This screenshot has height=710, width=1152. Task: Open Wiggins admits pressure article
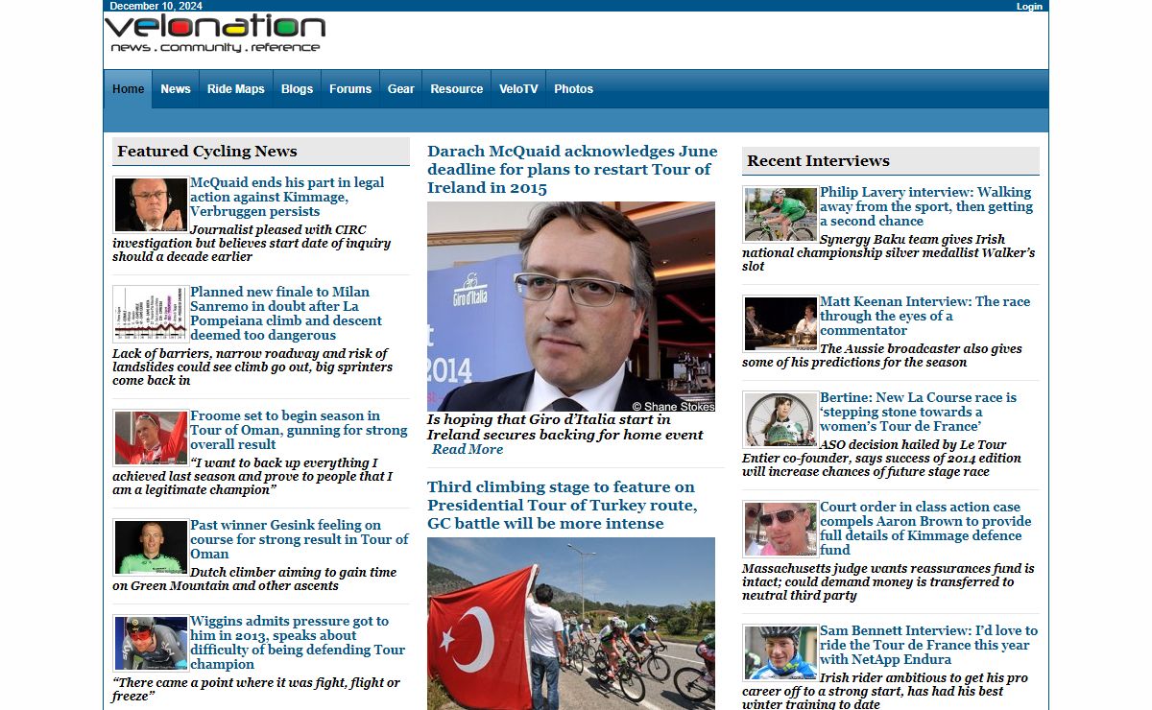click(298, 642)
